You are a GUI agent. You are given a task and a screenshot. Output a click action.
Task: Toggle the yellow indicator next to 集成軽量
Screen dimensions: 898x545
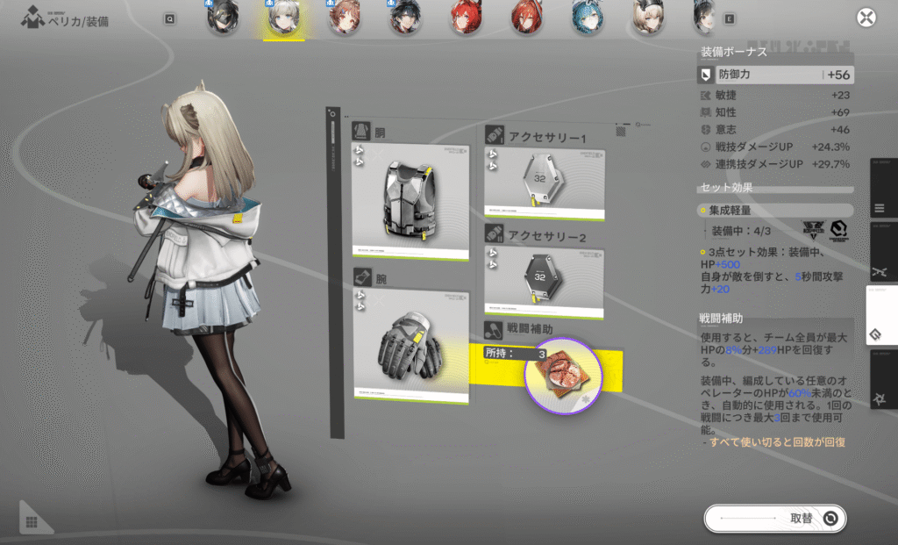(x=703, y=212)
